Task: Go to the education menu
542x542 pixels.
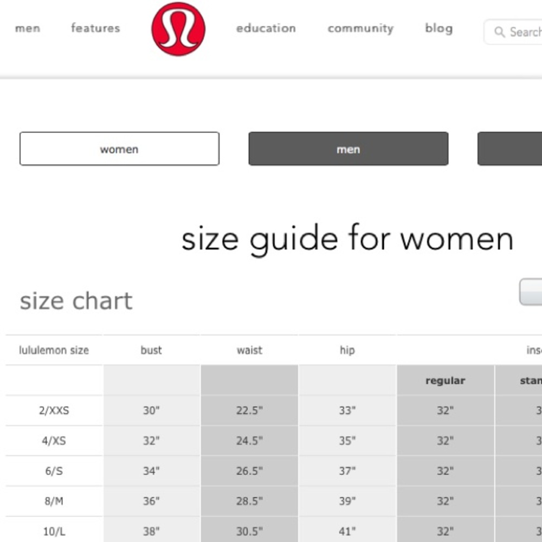Action: pos(266,28)
